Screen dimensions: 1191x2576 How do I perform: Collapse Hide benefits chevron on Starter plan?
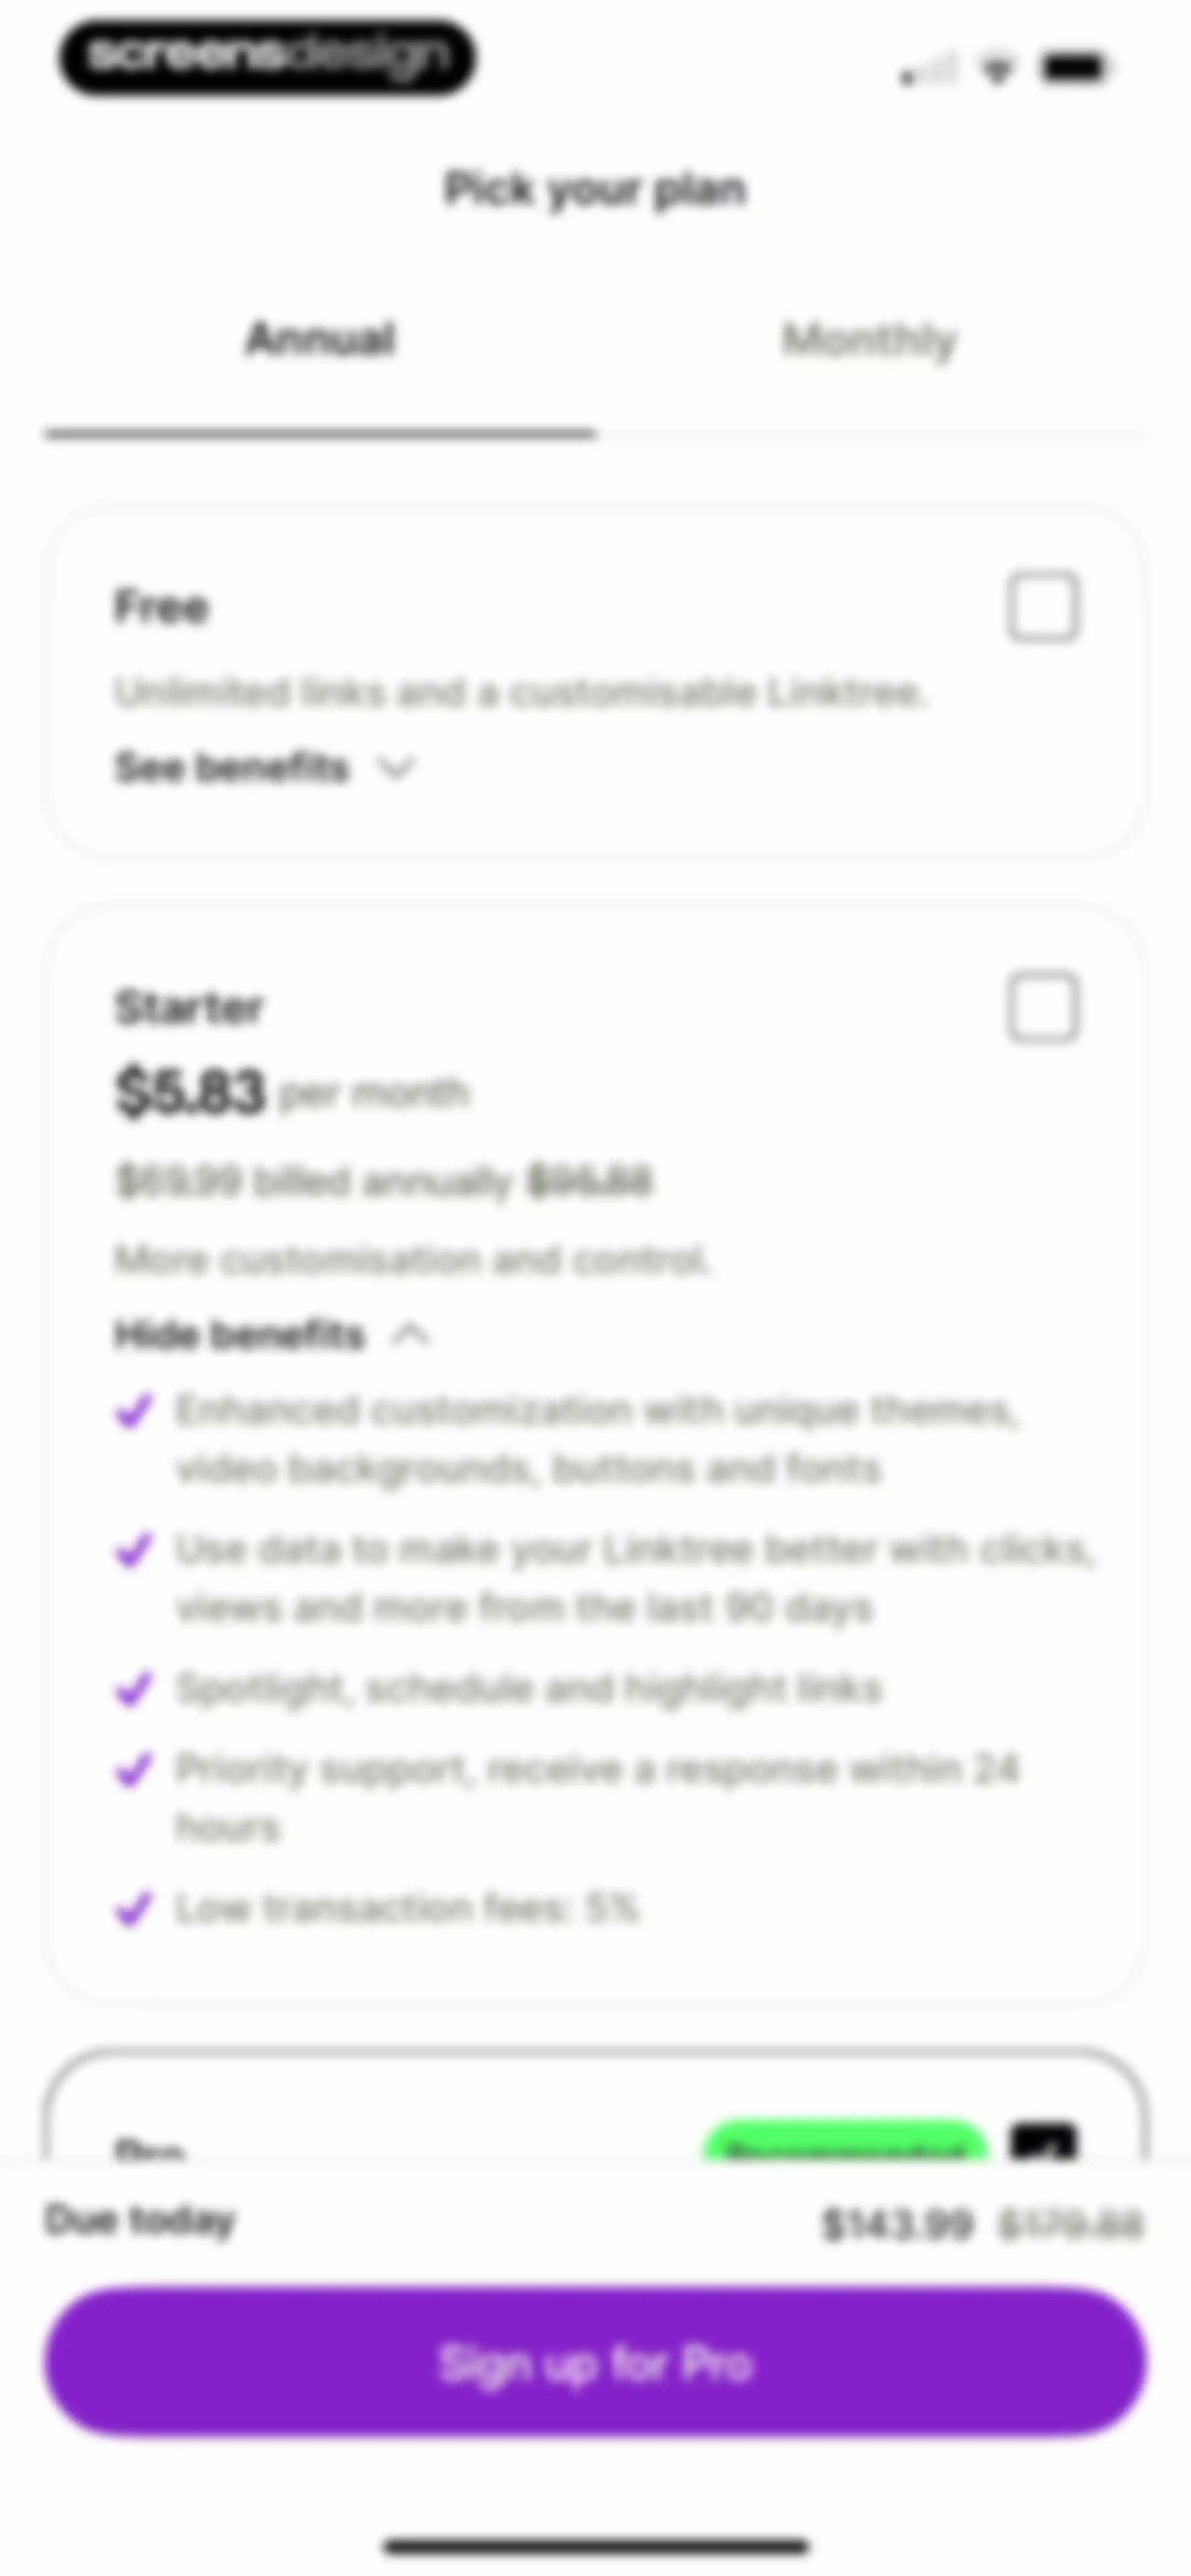tap(410, 1335)
